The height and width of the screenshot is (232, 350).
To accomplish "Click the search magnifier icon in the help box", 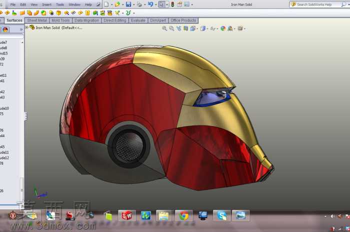I will tap(343, 4).
